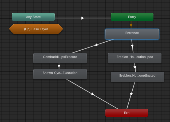The width and height of the screenshot is (170, 122).
Task: Click the green Entry node
Action: click(x=132, y=17)
